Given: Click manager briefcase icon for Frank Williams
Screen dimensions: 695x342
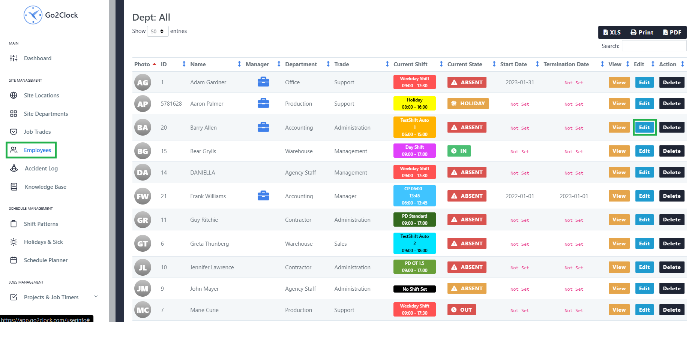Looking at the screenshot, I should [263, 196].
